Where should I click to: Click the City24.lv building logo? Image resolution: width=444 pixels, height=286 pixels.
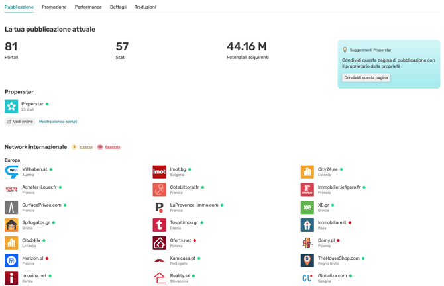tap(11, 243)
